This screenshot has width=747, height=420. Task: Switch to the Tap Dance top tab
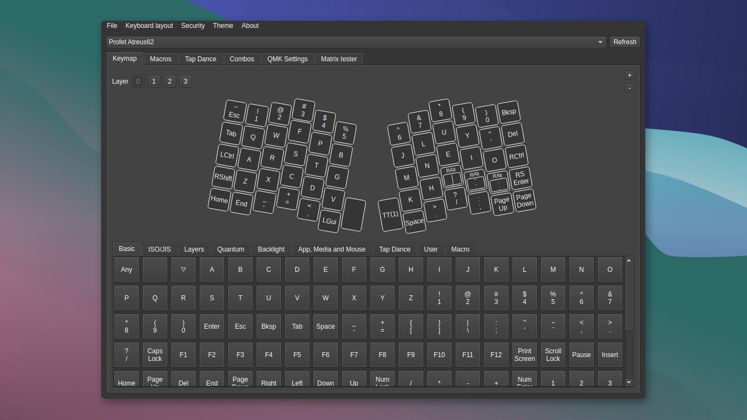(200, 59)
